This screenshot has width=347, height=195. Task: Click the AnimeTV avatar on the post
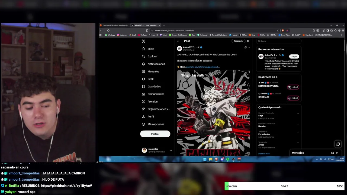179,48
